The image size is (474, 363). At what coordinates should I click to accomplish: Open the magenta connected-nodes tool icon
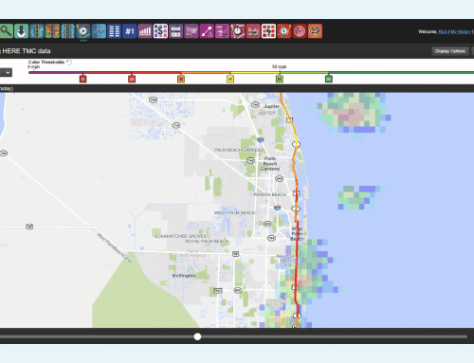(x=207, y=31)
